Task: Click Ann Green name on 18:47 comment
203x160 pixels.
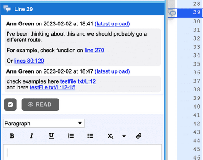Action: click(x=20, y=71)
